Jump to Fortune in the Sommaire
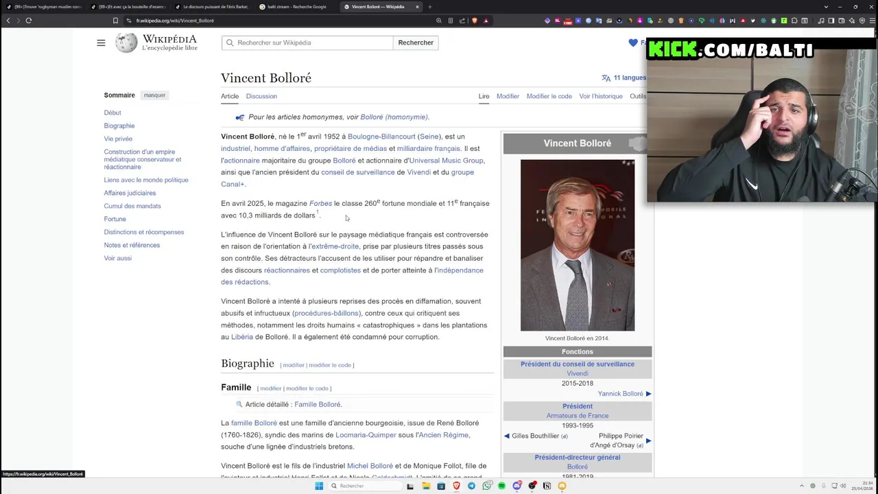Screen dimensions: 878x494 (x=115, y=219)
